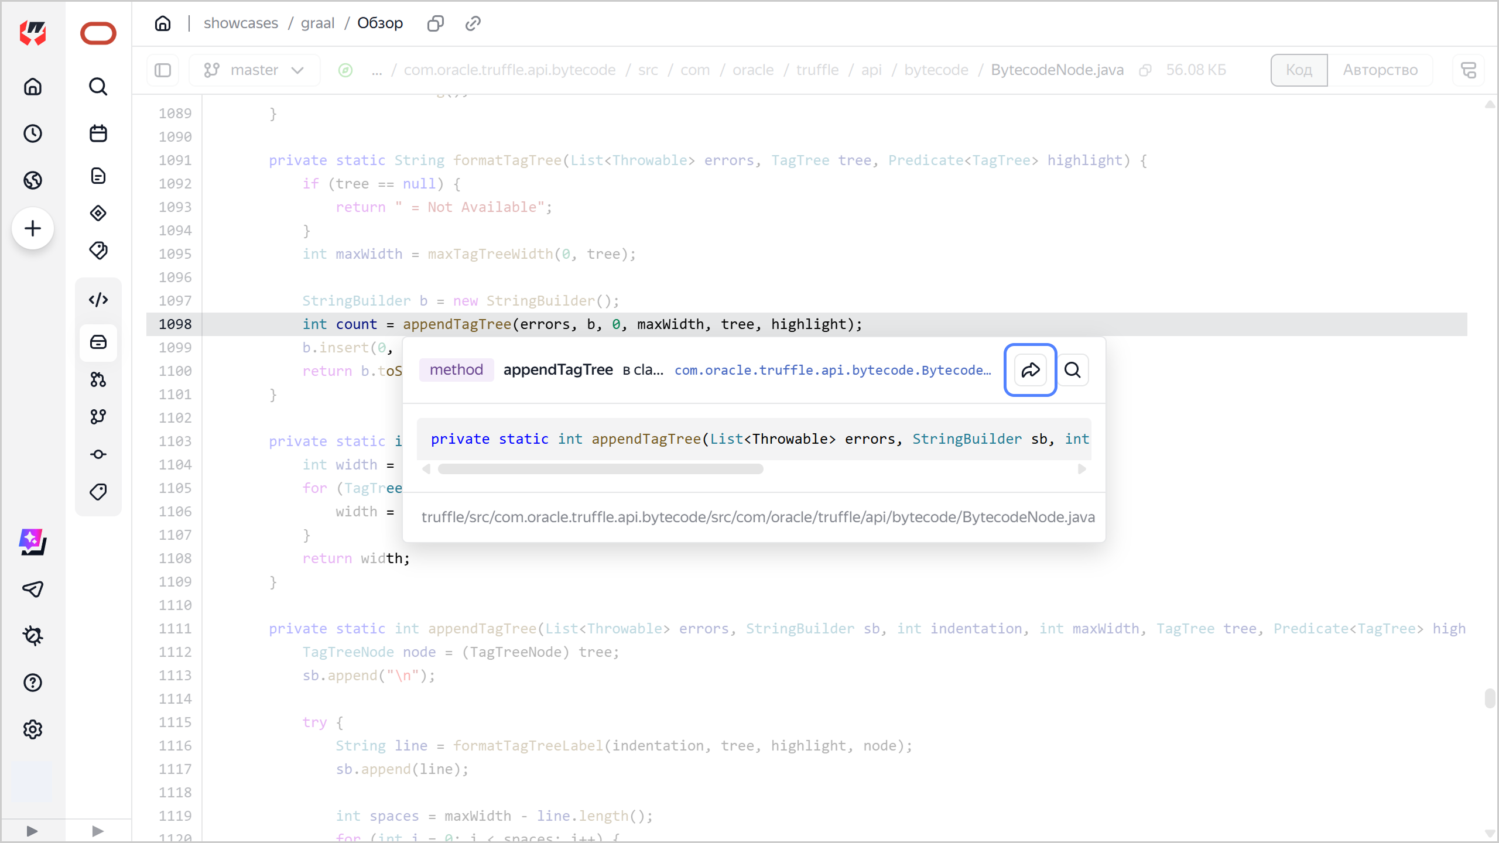The height and width of the screenshot is (843, 1499).
Task: Open the com.oracle.truffle.api.bytecode class link in popup
Action: pyautogui.click(x=832, y=370)
